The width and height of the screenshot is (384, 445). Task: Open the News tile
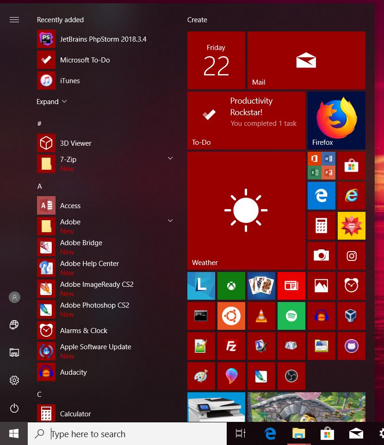pyautogui.click(x=291, y=286)
